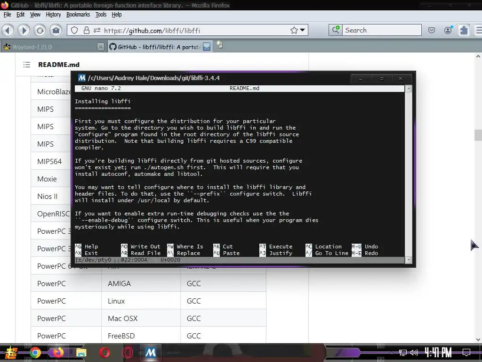Close the Wayland-1.21.0 tab
The image size is (482, 362).
click(x=101, y=47)
